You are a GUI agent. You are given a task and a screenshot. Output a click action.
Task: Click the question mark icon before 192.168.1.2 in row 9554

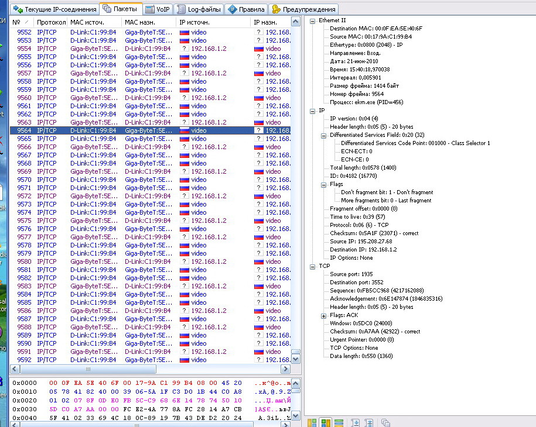[x=185, y=49]
